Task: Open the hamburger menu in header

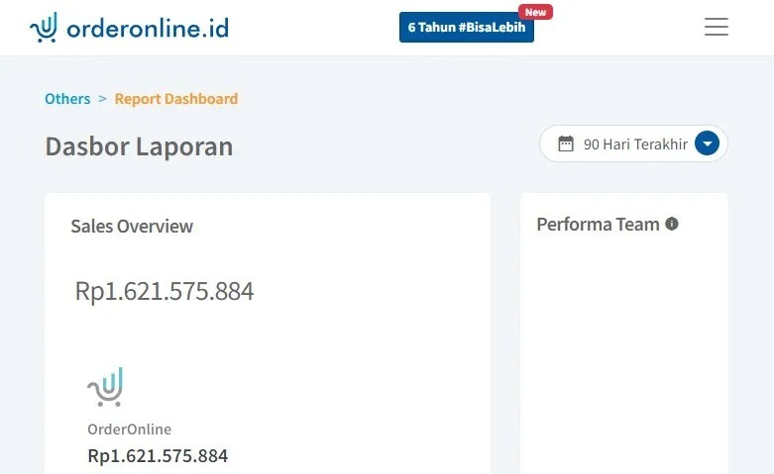Action: (716, 27)
